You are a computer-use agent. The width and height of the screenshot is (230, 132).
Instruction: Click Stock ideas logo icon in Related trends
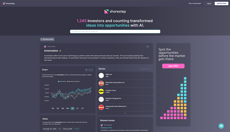pyautogui.click(x=102, y=125)
